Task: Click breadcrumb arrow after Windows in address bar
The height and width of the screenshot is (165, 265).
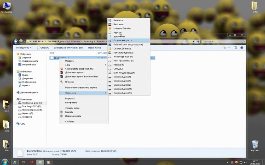Action: 82,41
